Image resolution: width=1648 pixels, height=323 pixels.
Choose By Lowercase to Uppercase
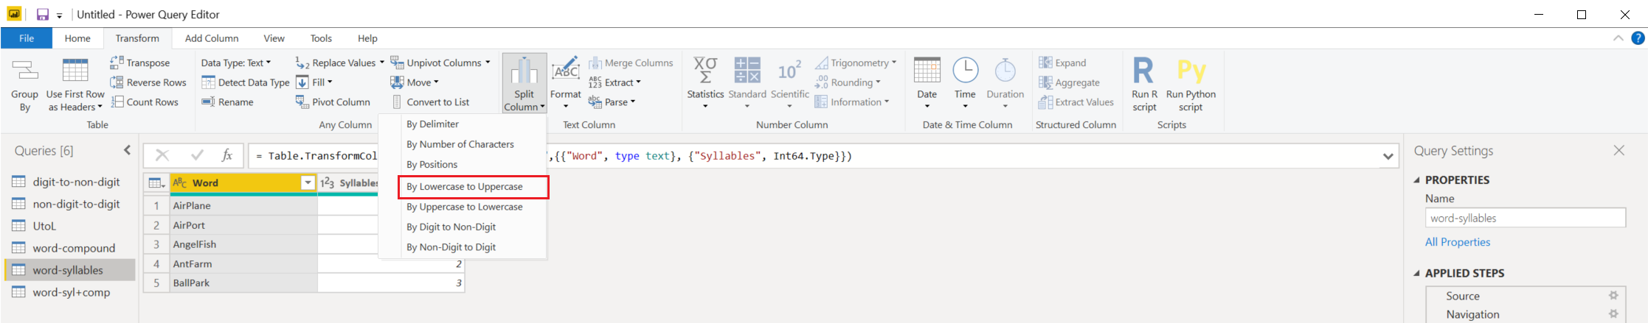coord(473,187)
